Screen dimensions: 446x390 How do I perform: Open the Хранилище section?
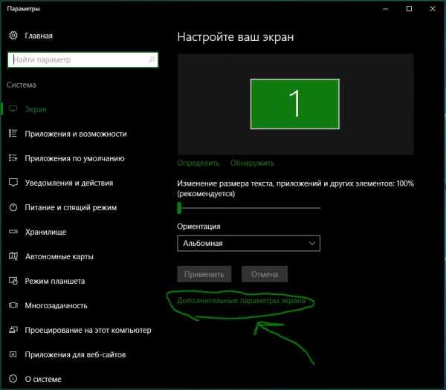tap(45, 232)
